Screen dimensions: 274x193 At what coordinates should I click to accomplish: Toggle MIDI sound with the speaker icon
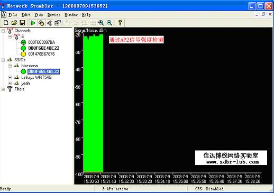[50, 23]
